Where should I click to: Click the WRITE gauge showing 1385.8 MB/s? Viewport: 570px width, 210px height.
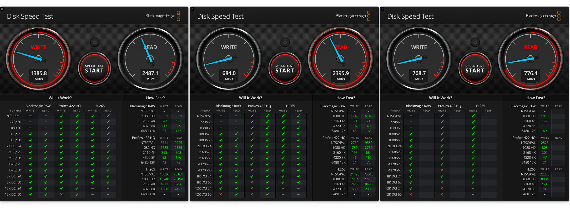(38, 59)
